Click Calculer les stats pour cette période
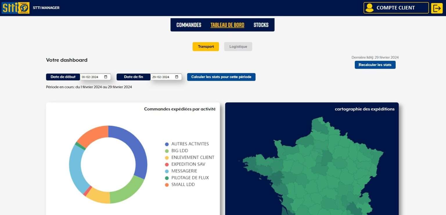This screenshot has height=215, width=446. (x=221, y=77)
